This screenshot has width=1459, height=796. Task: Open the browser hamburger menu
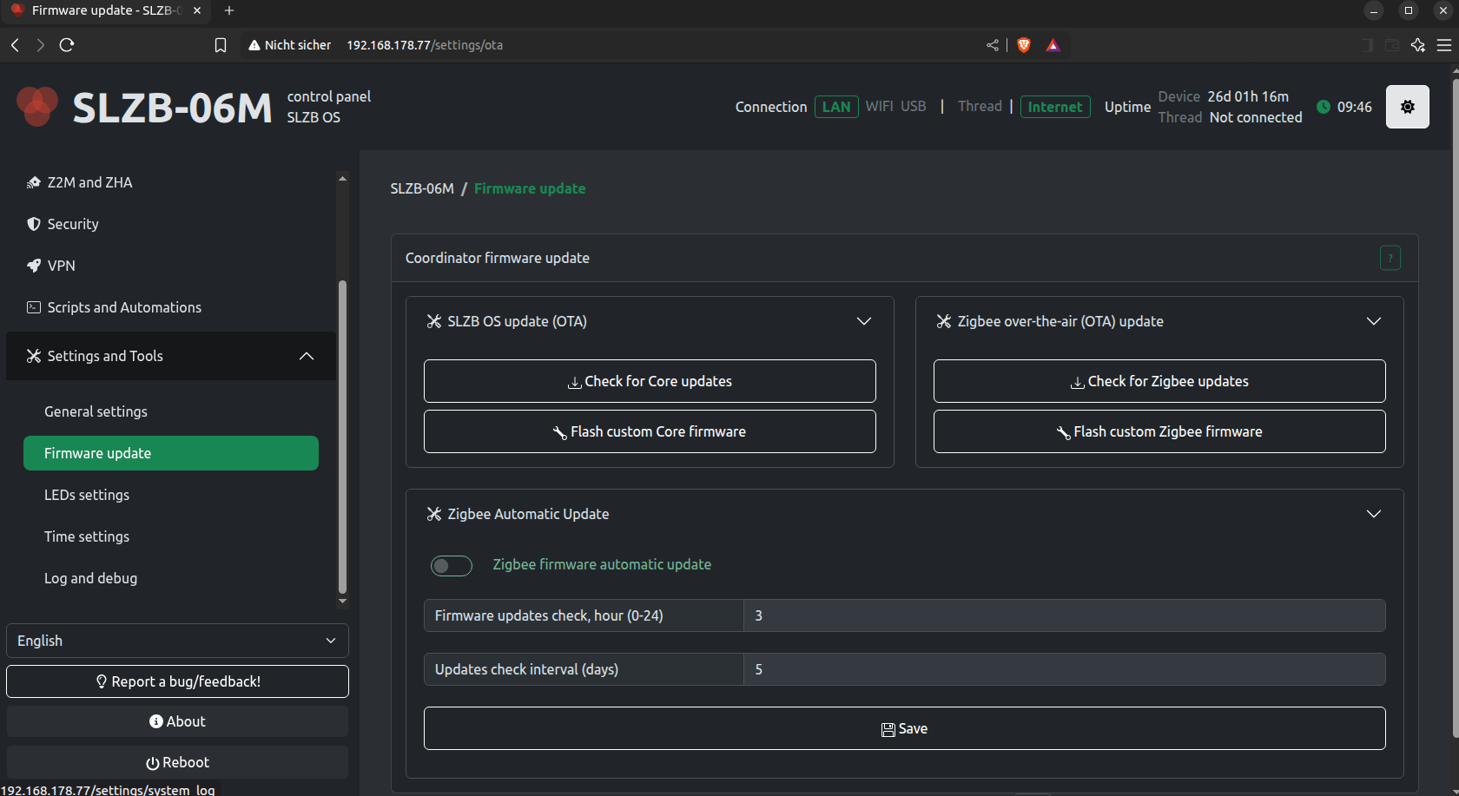tap(1444, 45)
